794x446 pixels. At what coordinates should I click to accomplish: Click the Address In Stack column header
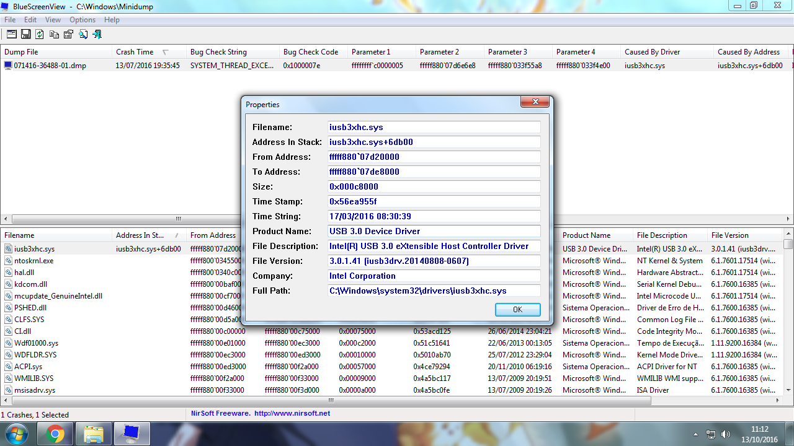tap(149, 235)
